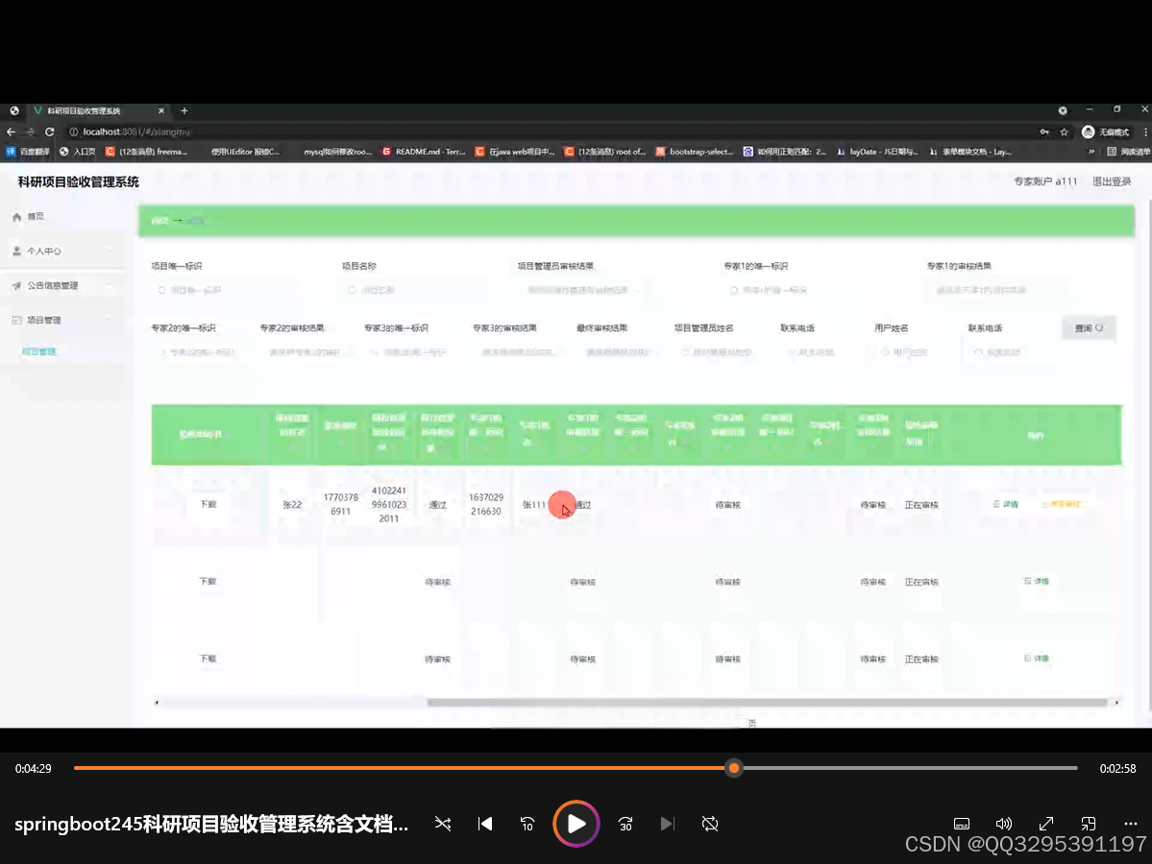The height and width of the screenshot is (864, 1152).
Task: Switch to the 科研项目验收管理系统 browser tab
Action: coord(82,110)
